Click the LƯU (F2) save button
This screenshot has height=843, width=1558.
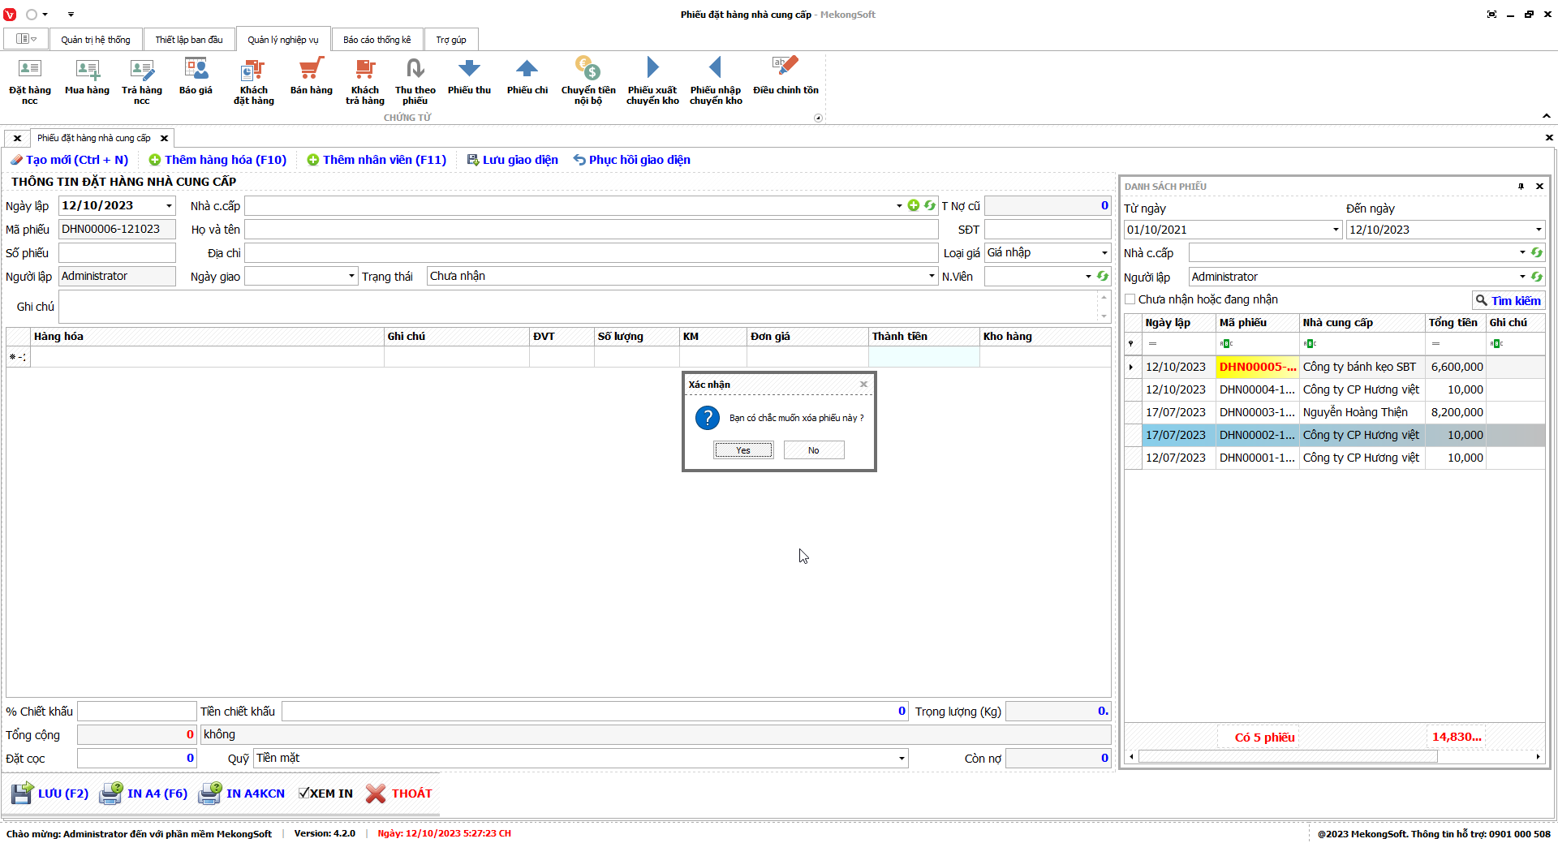click(x=50, y=794)
